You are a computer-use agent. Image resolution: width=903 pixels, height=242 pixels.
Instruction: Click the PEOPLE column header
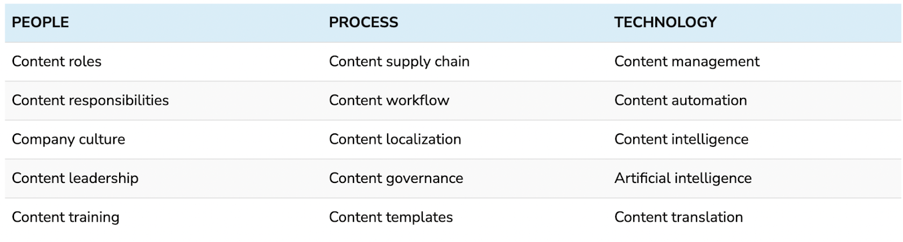[40, 23]
